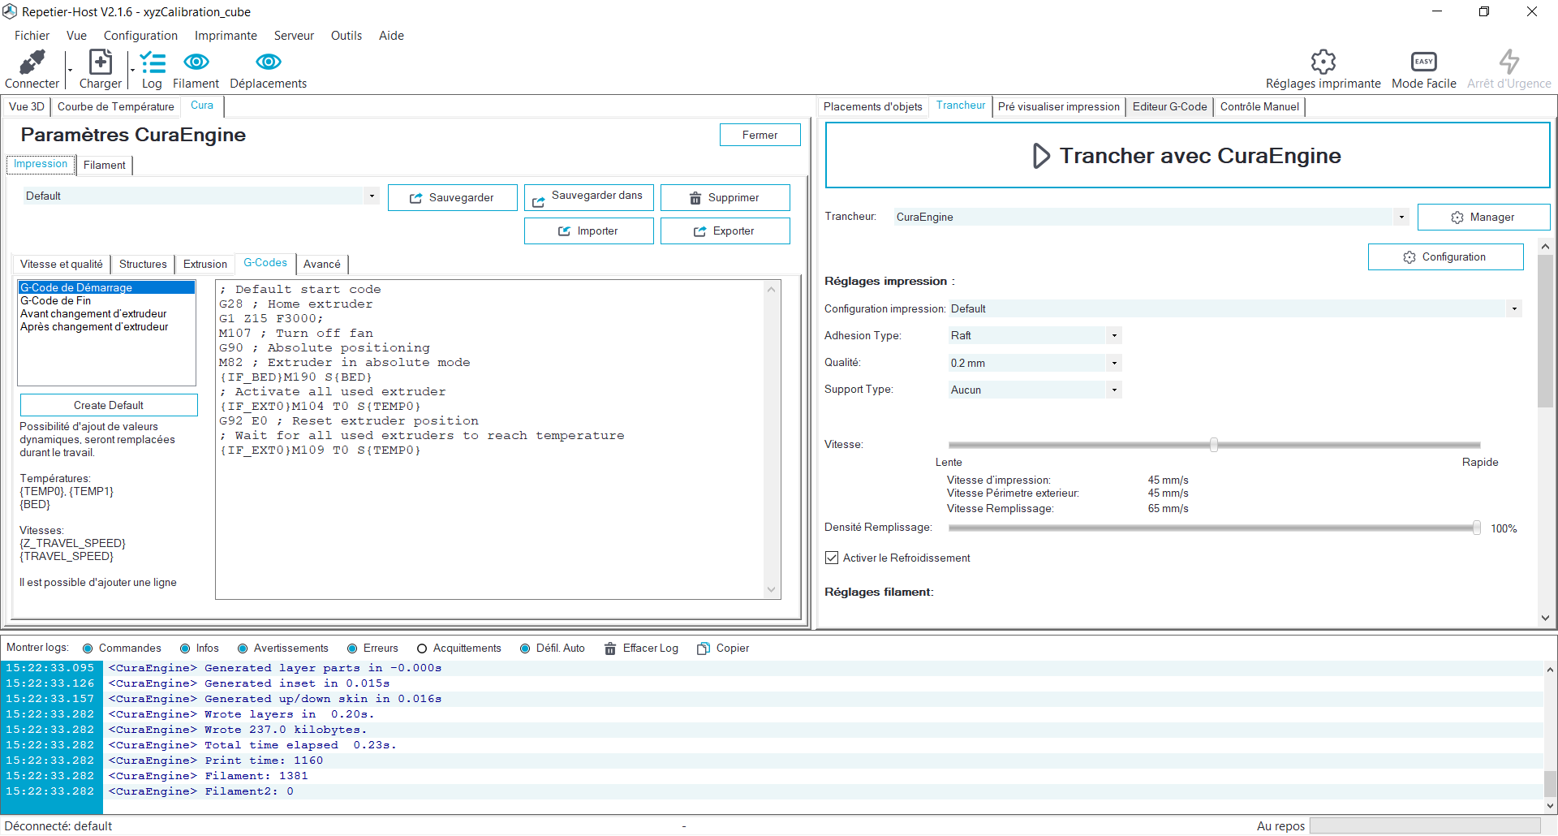Switch to Mode Facile icon
The height and width of the screenshot is (836, 1558).
[1423, 62]
